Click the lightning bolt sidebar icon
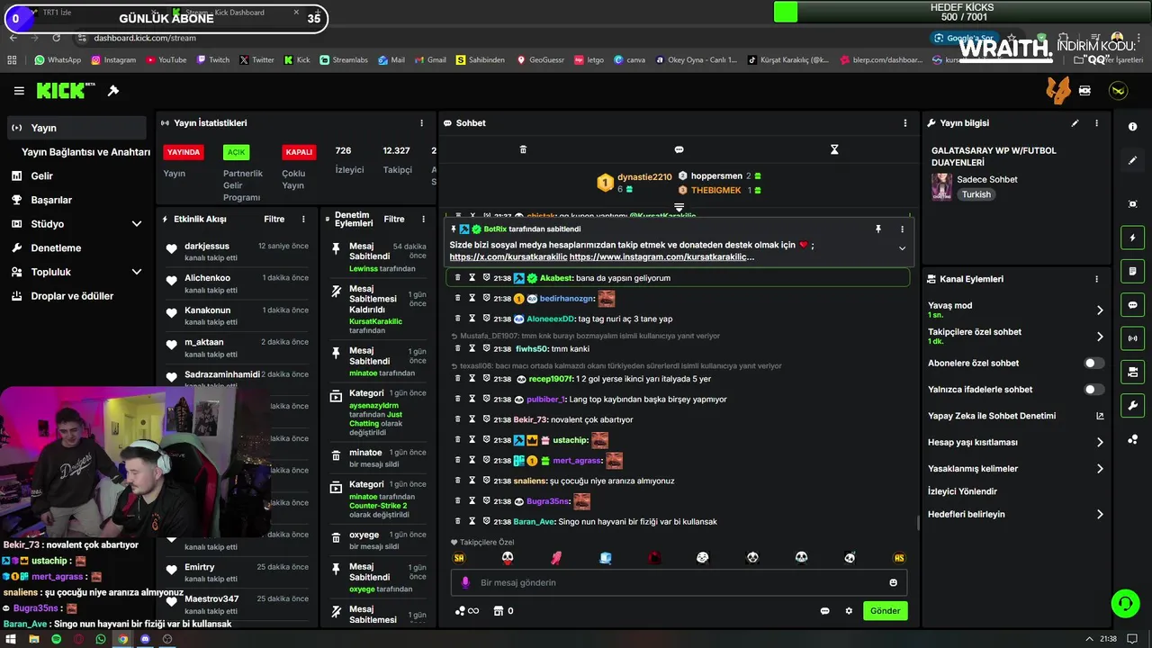The image size is (1152, 648). tap(1132, 238)
